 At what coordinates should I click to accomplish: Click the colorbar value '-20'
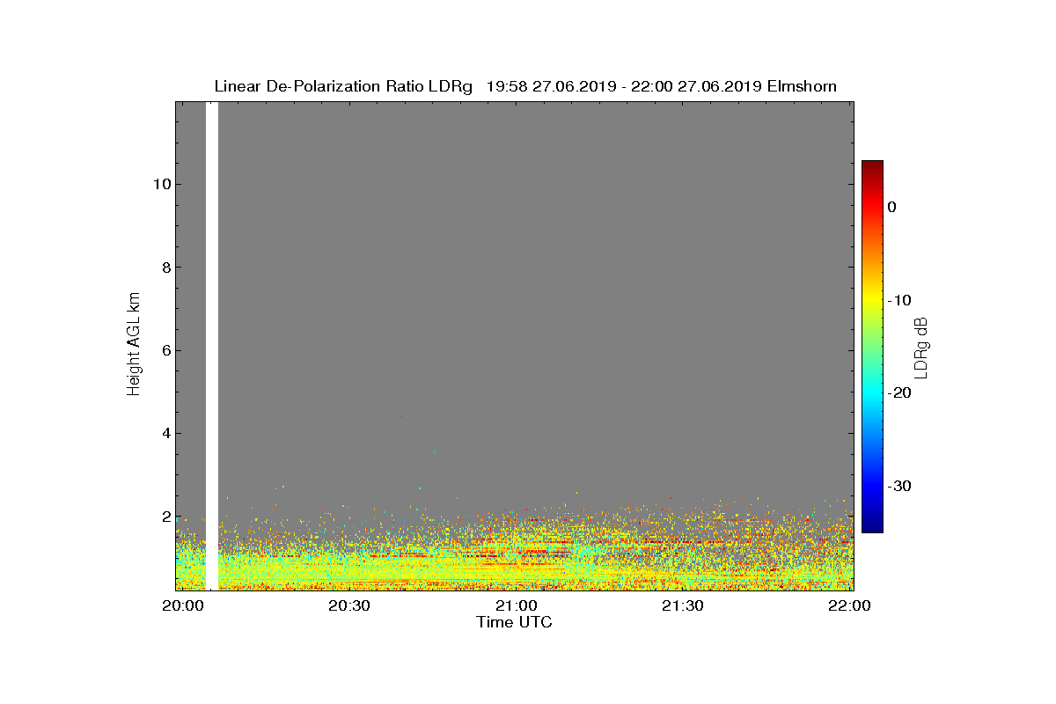[898, 393]
